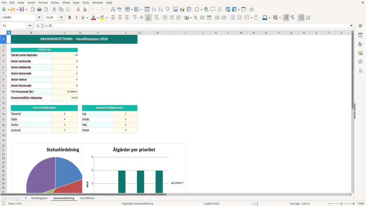The width and height of the screenshot is (366, 206).
Task: Click the Insert Comment icon
Action: [x=213, y=9]
